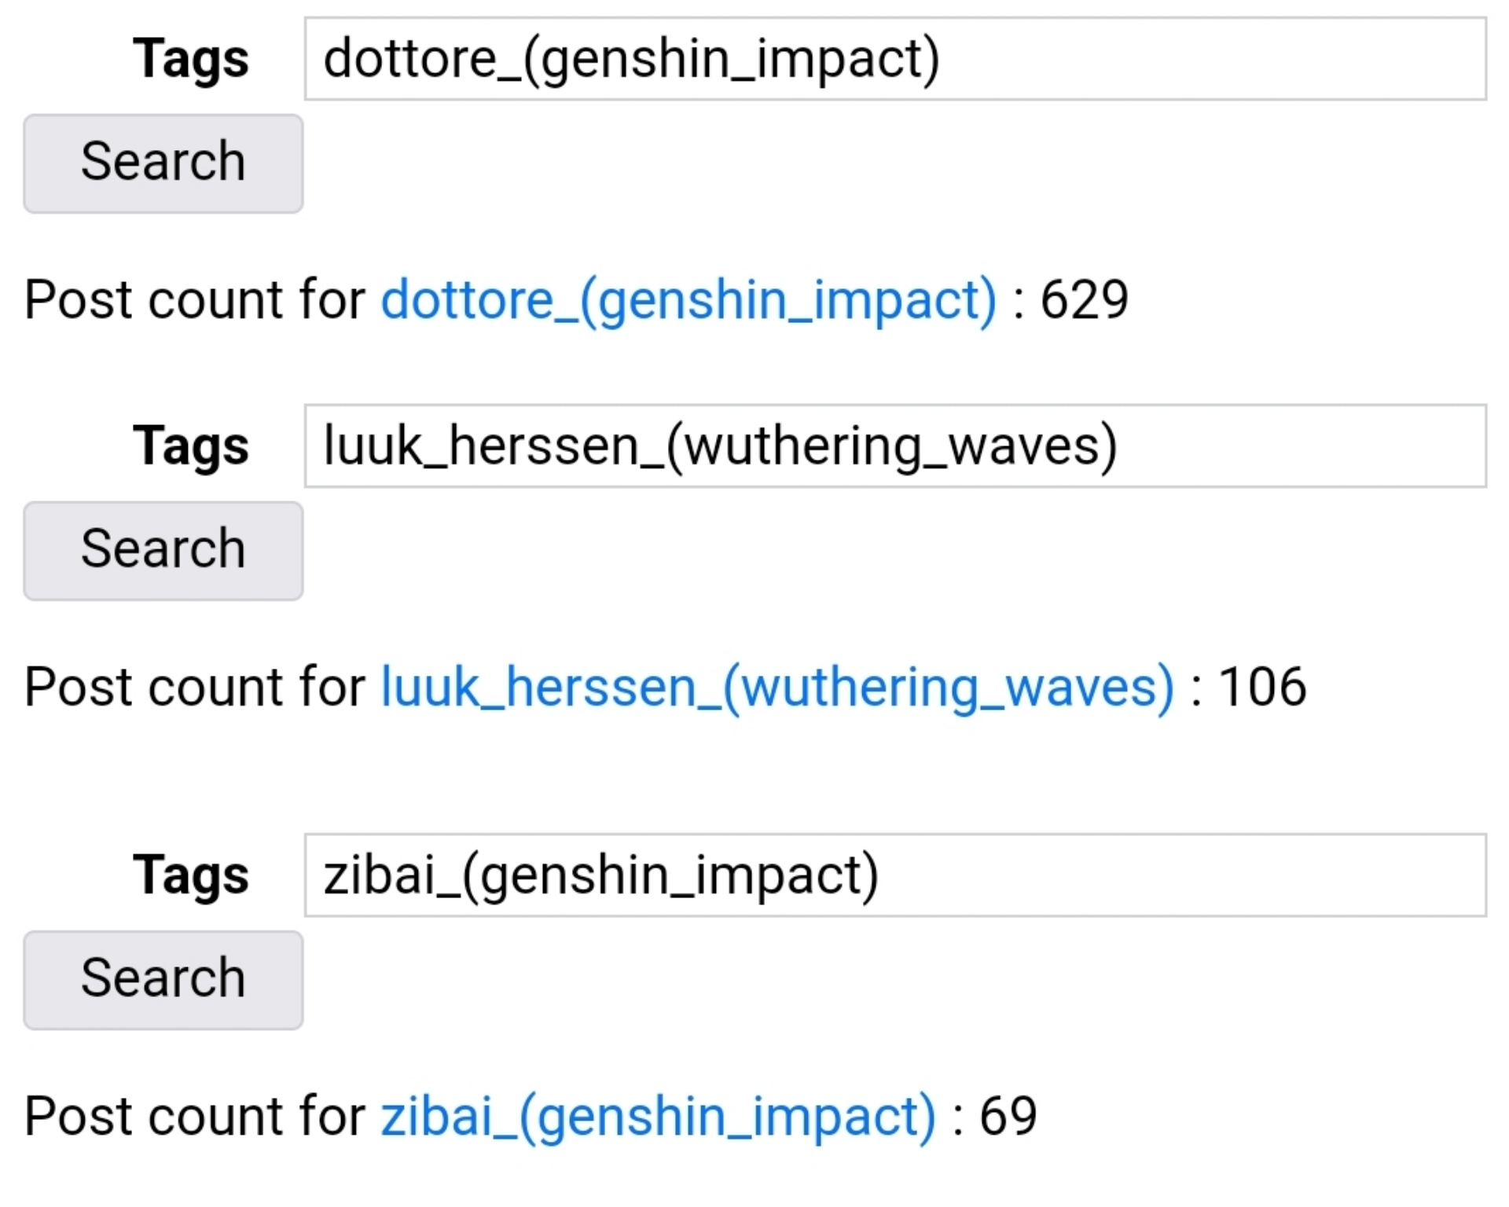Click the luuk_herssen_(wuthering_waves) tags input field
Image resolution: width=1509 pixels, height=1207 pixels.
pos(895,446)
